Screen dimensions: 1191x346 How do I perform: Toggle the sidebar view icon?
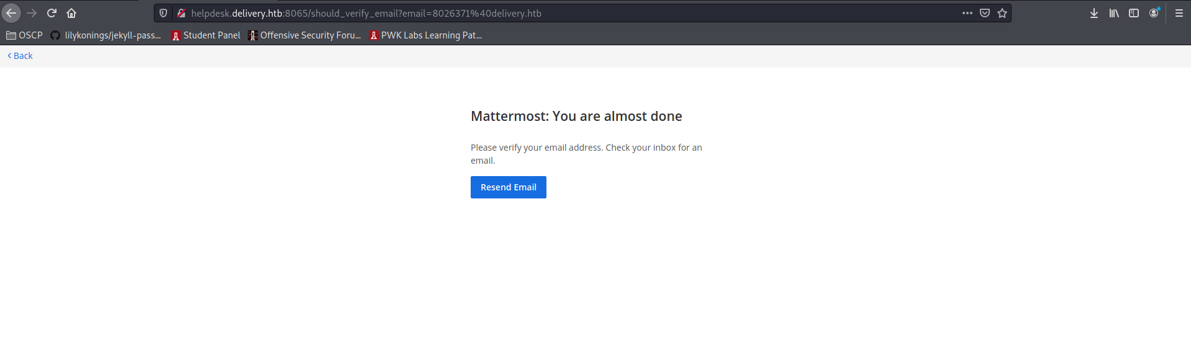coord(1134,13)
